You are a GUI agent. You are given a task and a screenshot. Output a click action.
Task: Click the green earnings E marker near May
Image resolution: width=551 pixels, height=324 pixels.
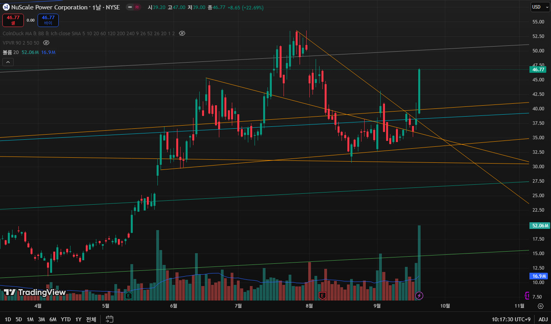point(128,295)
